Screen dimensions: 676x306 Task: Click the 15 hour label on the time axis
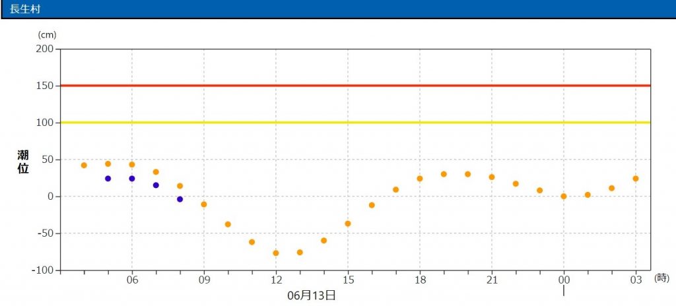pos(348,280)
